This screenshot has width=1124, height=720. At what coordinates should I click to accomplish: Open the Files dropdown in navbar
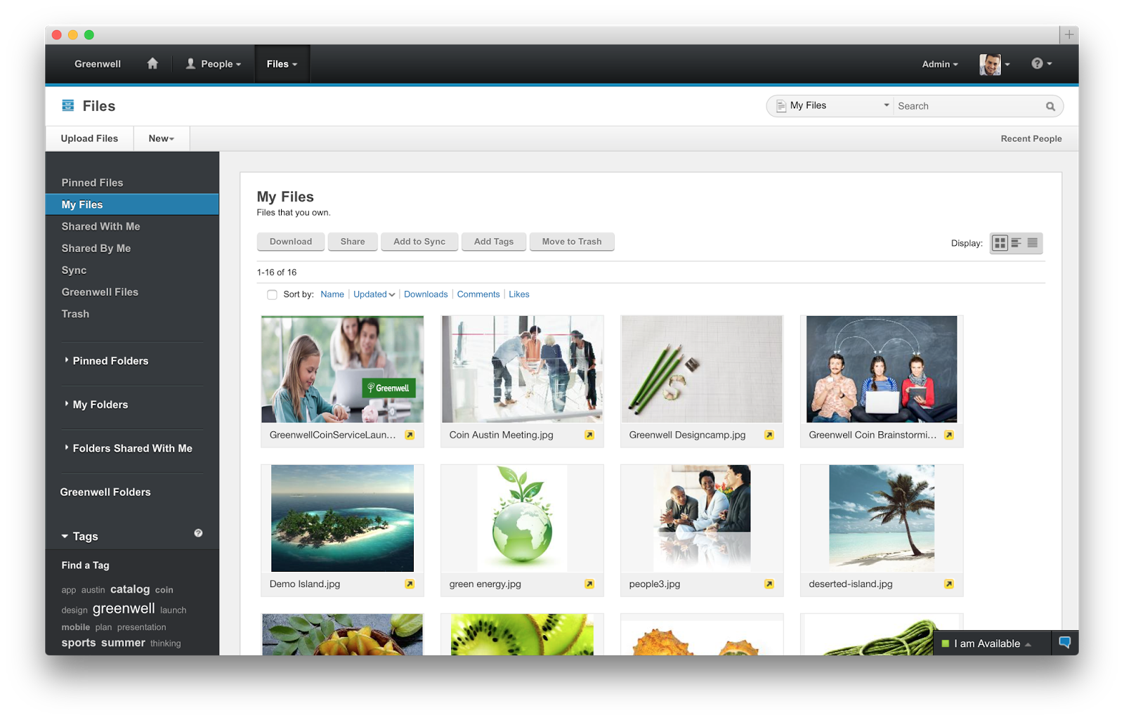282,64
